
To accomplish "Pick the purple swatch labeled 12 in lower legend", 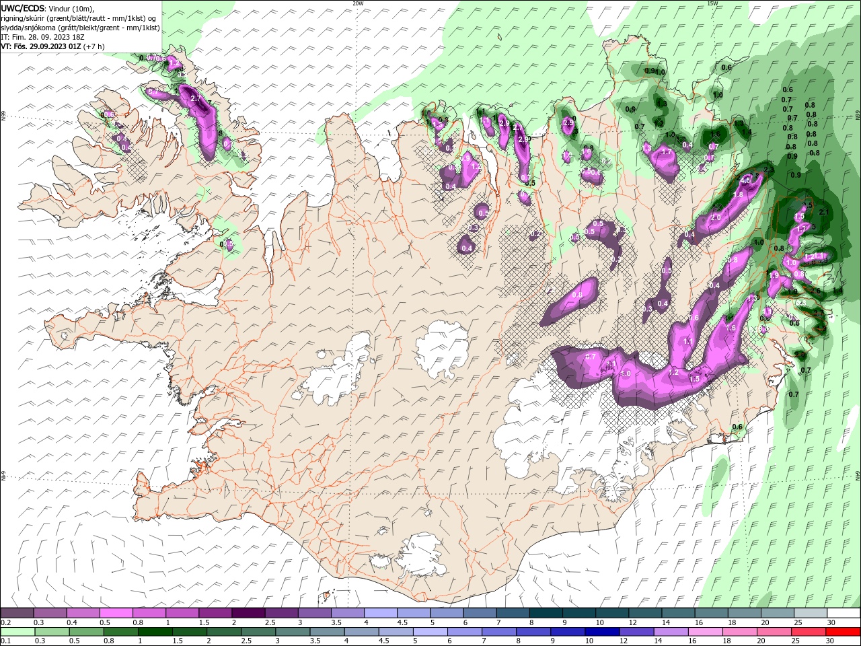I will coord(636,632).
